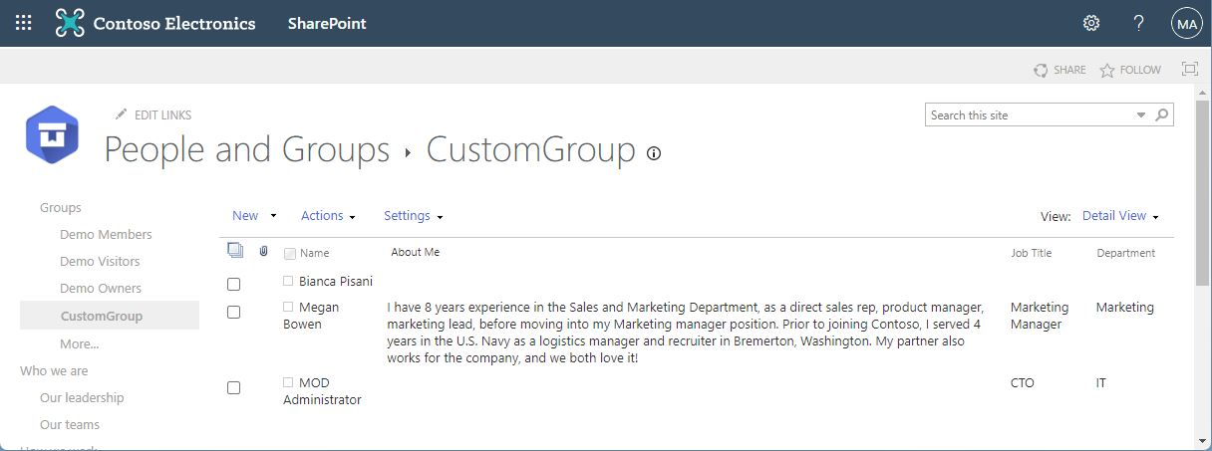Open the MA account avatar
This screenshot has height=451, width=1212.
pos(1187,23)
